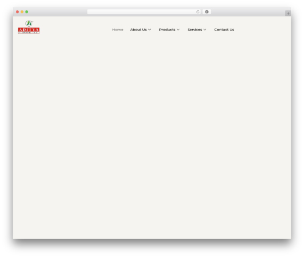Close the browser window with the red button
This screenshot has height=257, width=304.
click(x=18, y=12)
